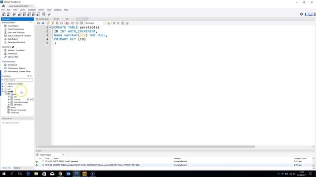Toggle the right sidebar panel icon
The width and height of the screenshot is (316, 177).
pyautogui.click(x=314, y=14)
